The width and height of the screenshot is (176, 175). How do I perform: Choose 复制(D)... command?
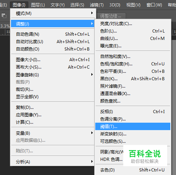pos(53,107)
